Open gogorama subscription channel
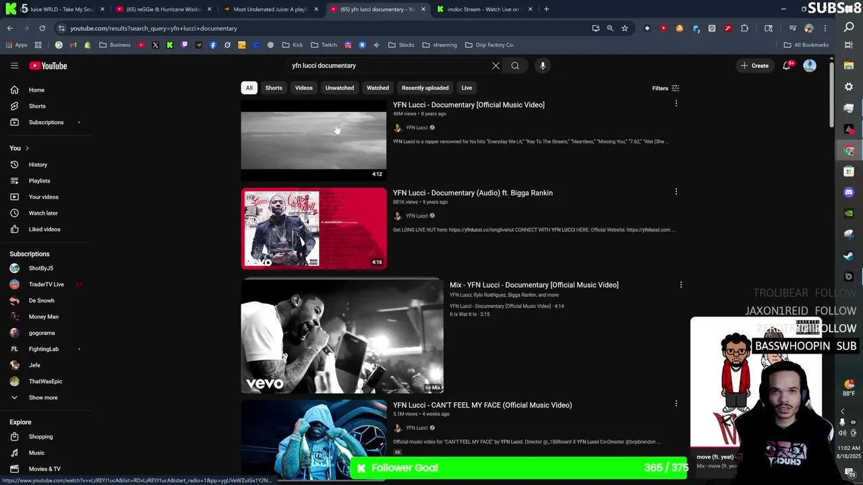Image resolution: width=863 pixels, height=485 pixels. [x=42, y=333]
